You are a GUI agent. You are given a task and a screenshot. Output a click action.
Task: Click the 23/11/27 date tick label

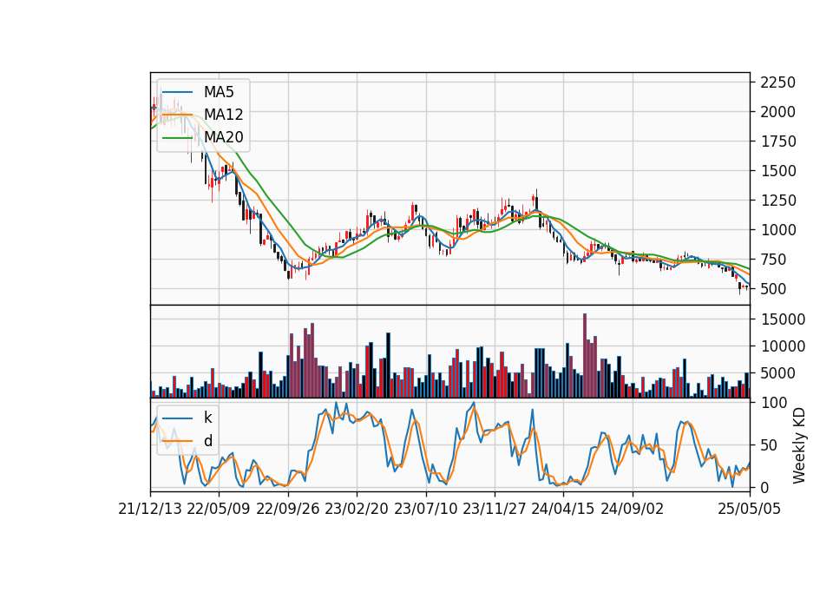click(x=495, y=509)
